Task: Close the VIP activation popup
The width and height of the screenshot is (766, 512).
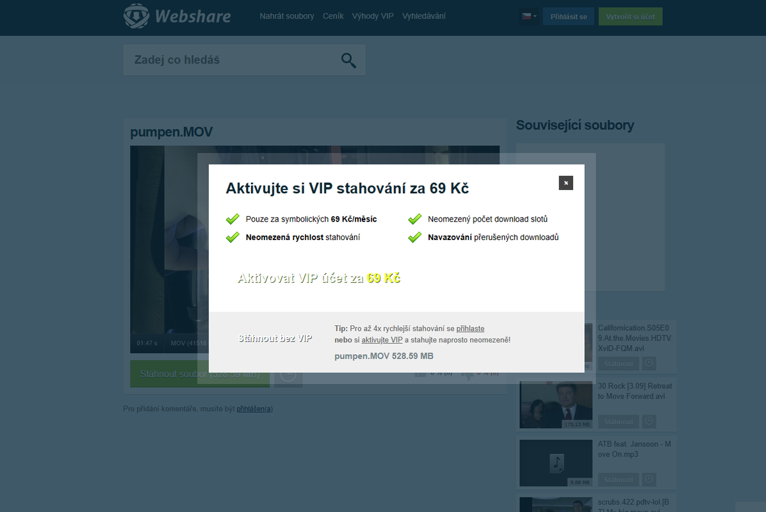Action: [566, 183]
